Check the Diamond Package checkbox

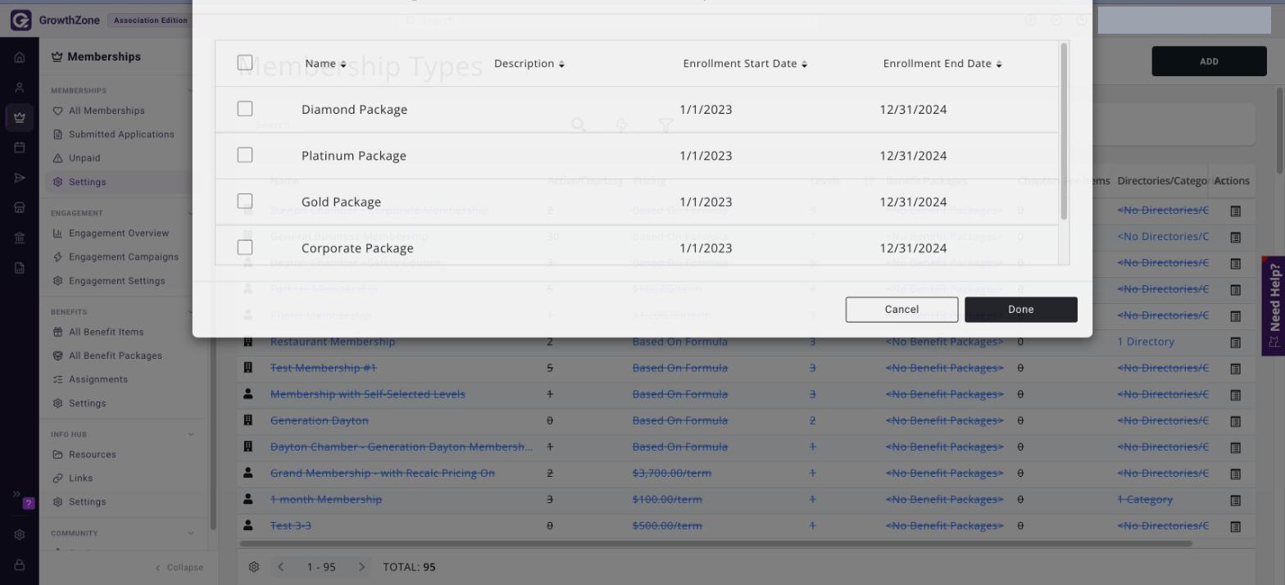[x=245, y=109]
